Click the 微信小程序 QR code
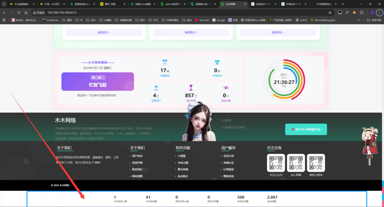 pyautogui.click(x=316, y=163)
